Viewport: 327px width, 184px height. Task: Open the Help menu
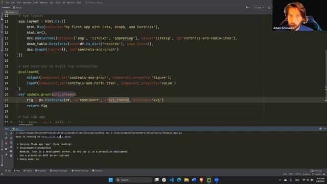click(x=79, y=3)
